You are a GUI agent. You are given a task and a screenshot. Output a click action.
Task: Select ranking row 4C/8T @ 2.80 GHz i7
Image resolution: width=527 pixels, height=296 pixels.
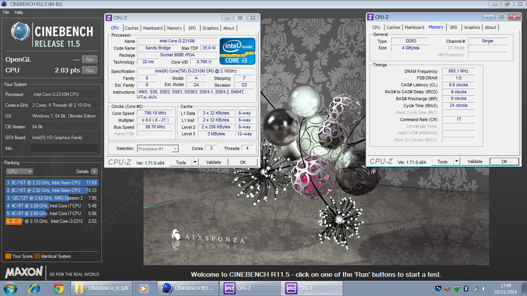[x=52, y=214]
